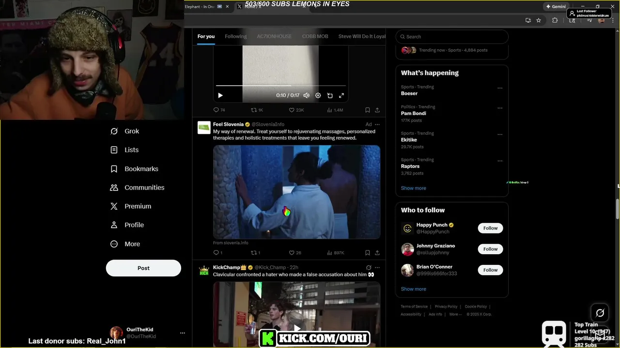
Task: Open Steve Will Do It Loyal tab
Action: [362, 36]
